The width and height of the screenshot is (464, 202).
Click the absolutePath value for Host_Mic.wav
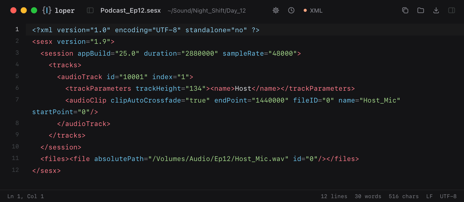[218, 159]
